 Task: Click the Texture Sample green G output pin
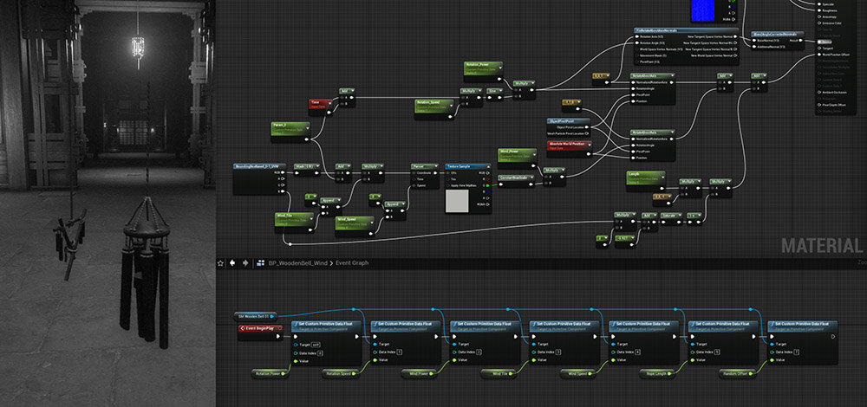pyautogui.click(x=487, y=185)
